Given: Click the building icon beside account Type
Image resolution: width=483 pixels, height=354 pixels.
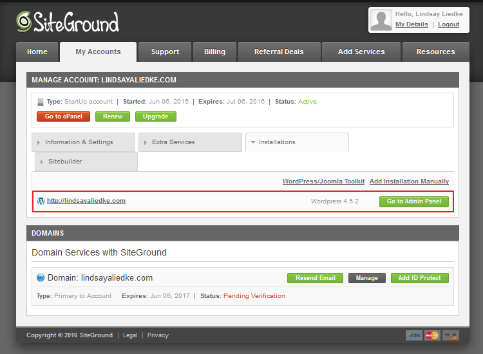Looking at the screenshot, I should (x=41, y=102).
